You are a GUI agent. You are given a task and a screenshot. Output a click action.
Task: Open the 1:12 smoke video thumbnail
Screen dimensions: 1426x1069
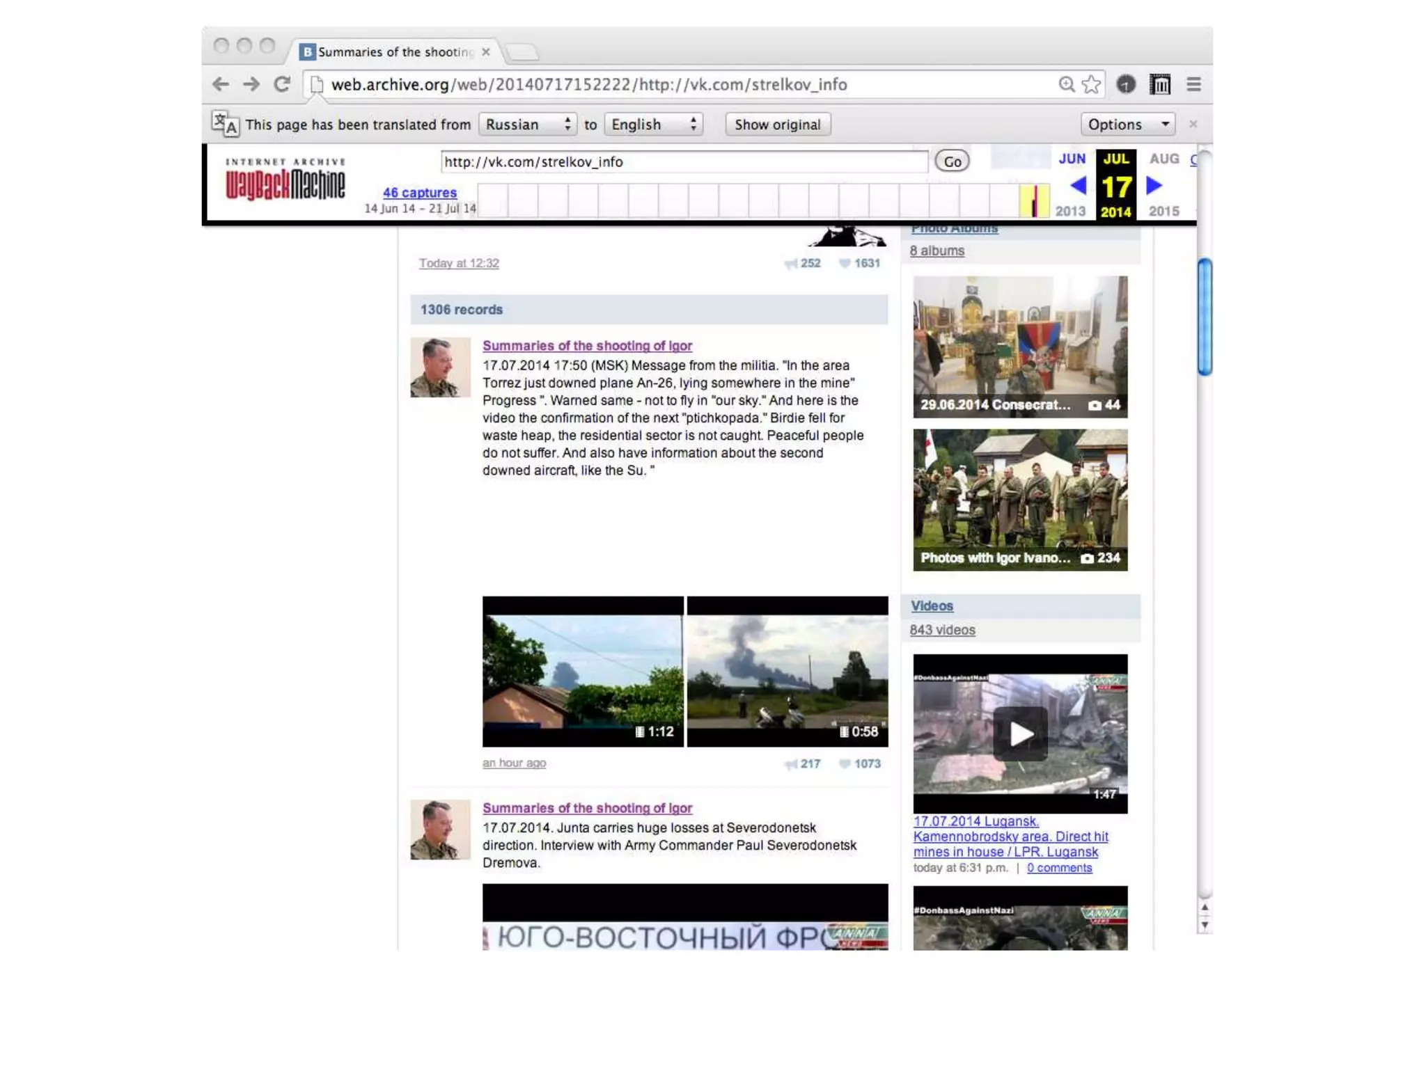582,671
